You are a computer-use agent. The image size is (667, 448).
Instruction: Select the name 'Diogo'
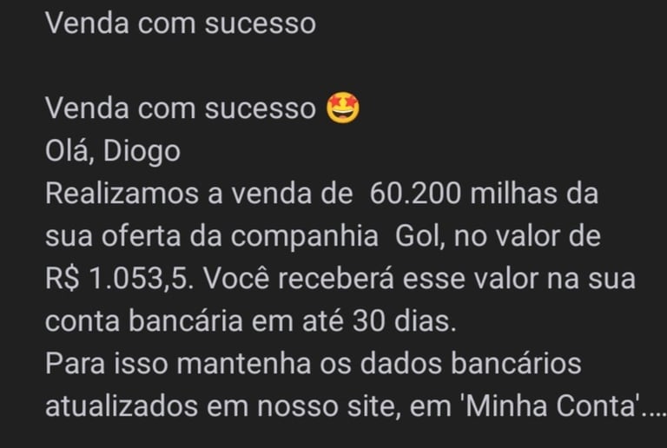[x=142, y=152]
